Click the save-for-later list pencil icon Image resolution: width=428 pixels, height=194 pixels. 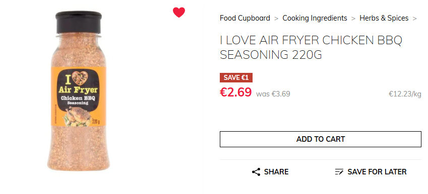[339, 172]
